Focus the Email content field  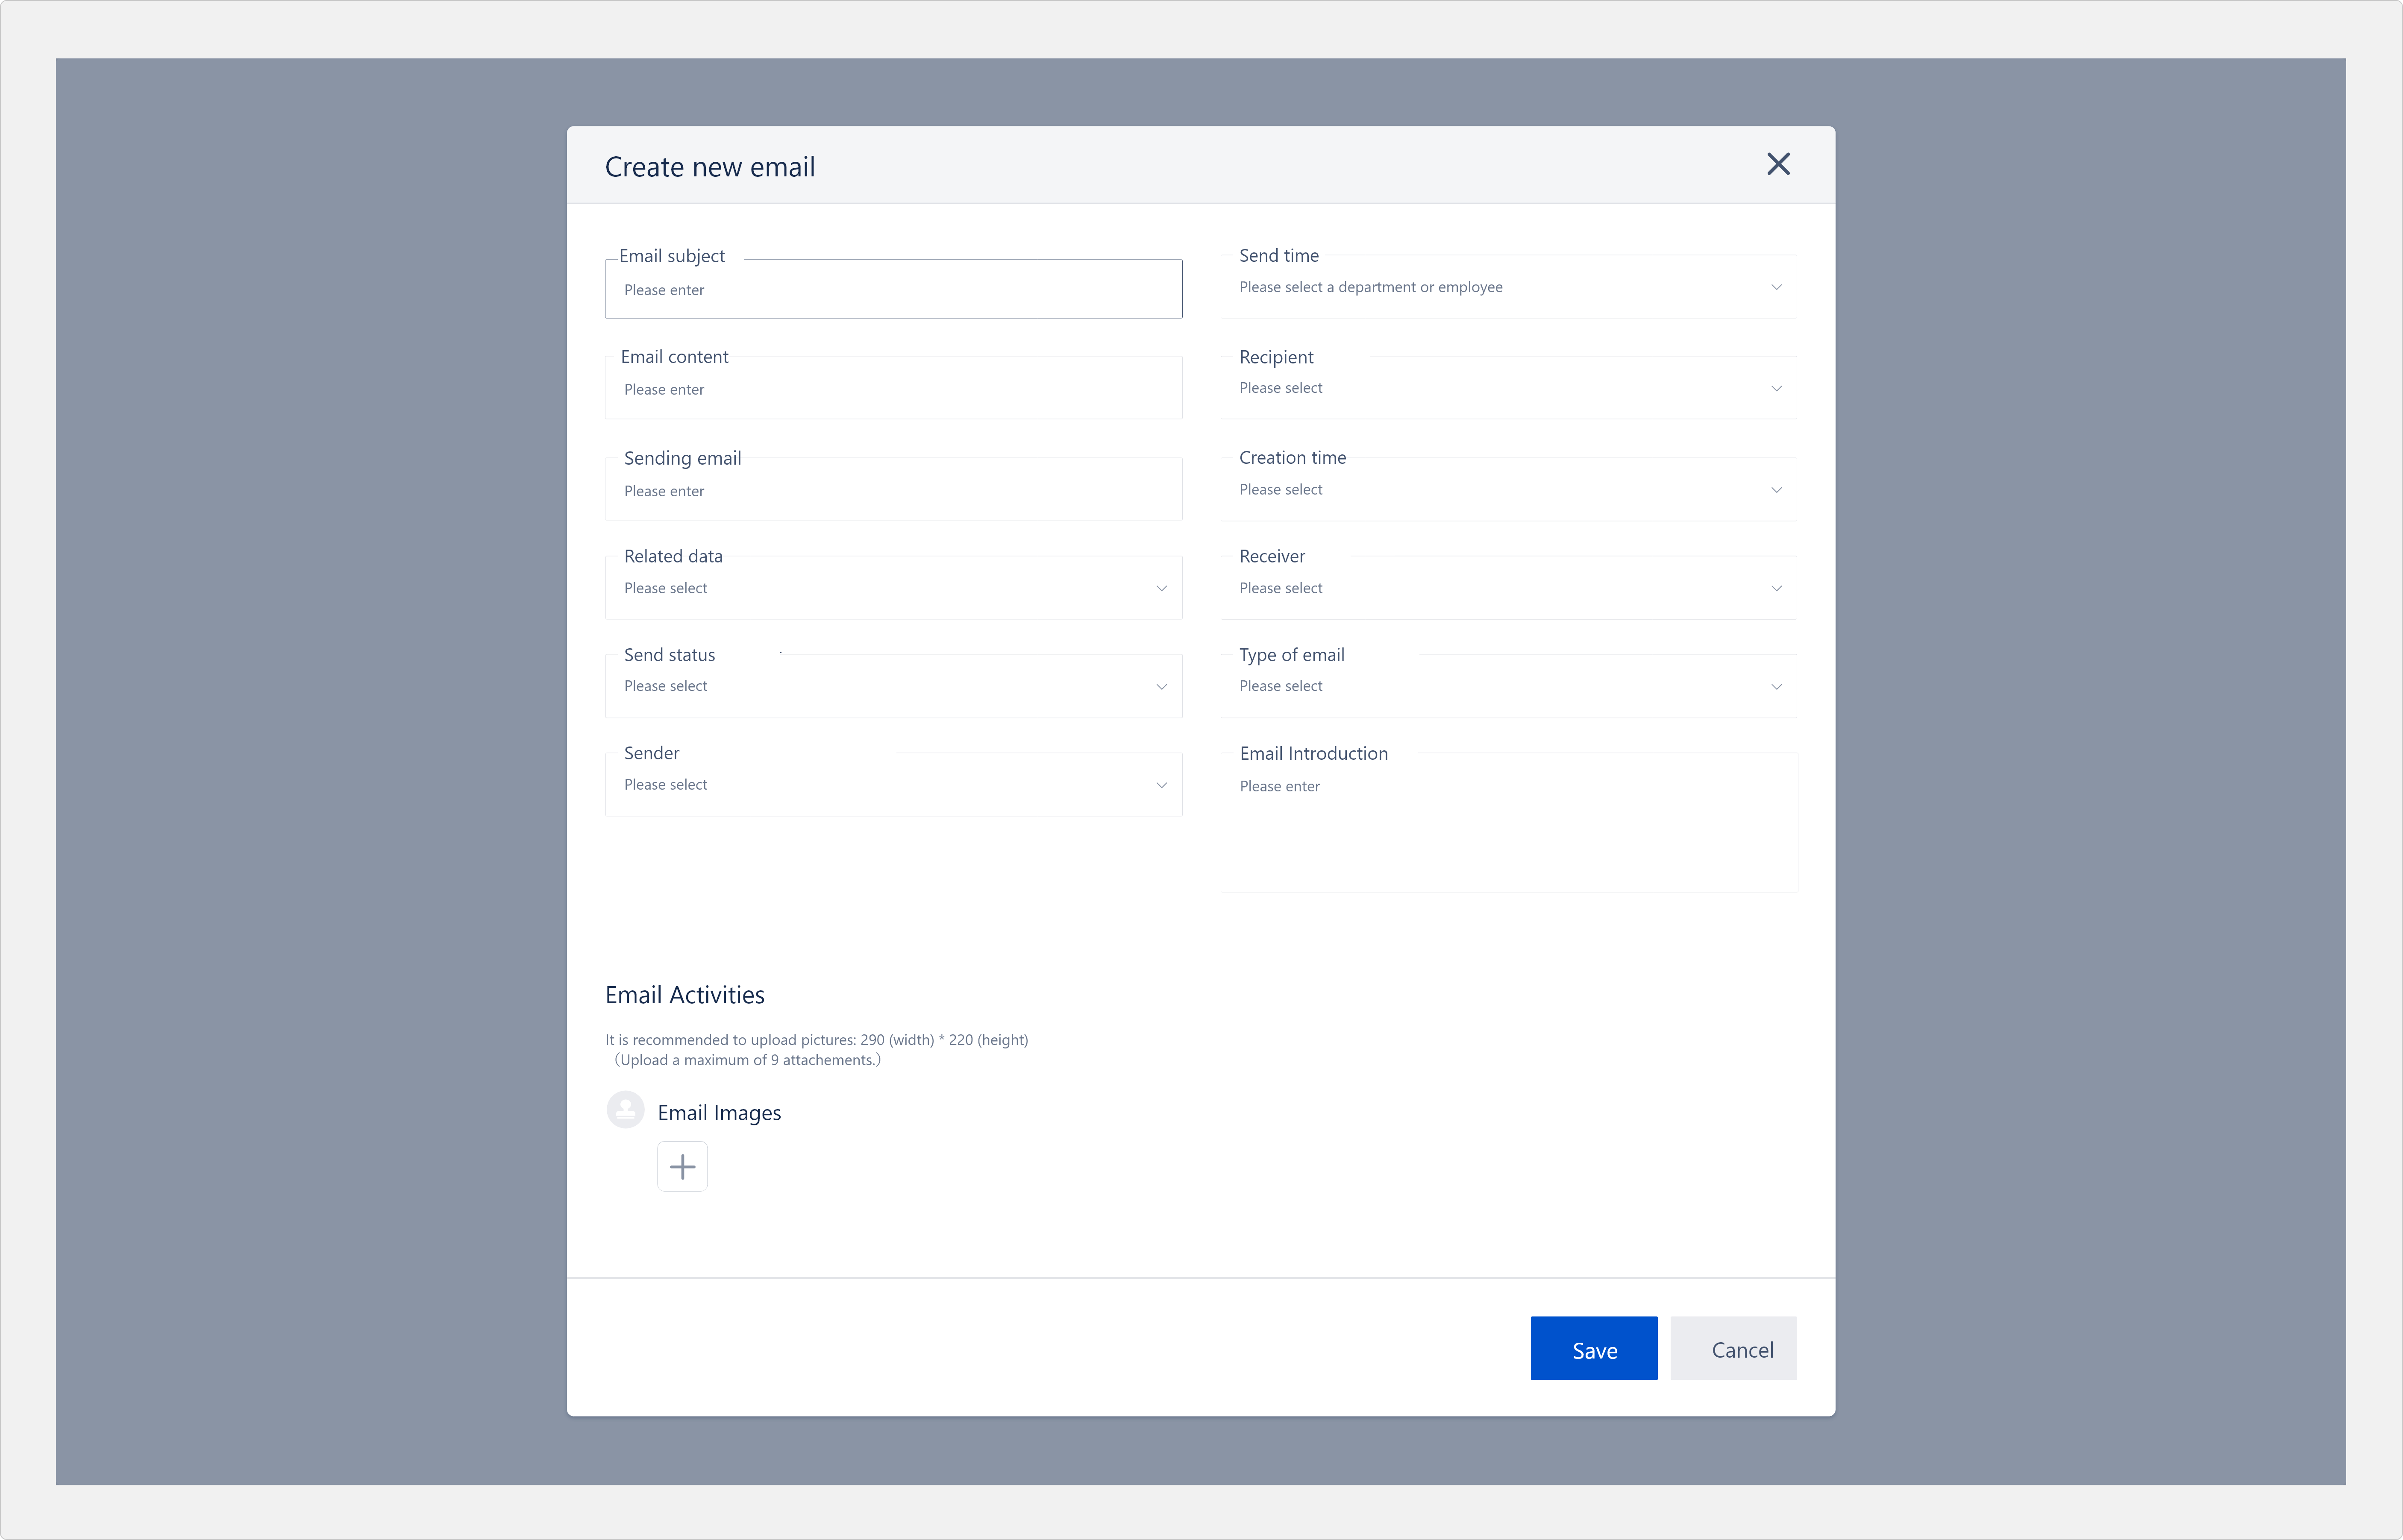click(x=893, y=388)
